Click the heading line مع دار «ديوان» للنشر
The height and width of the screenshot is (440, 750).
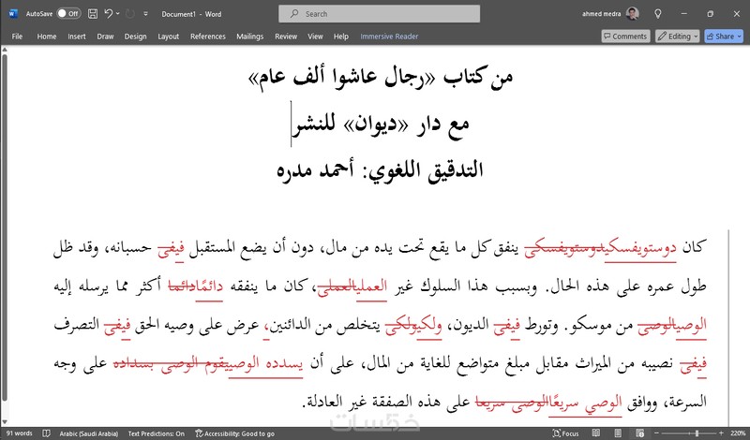coord(382,125)
